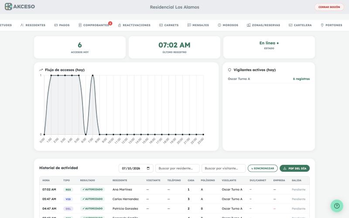Click the Vigilante column header
The width and height of the screenshot is (349, 218).
coord(229,180)
